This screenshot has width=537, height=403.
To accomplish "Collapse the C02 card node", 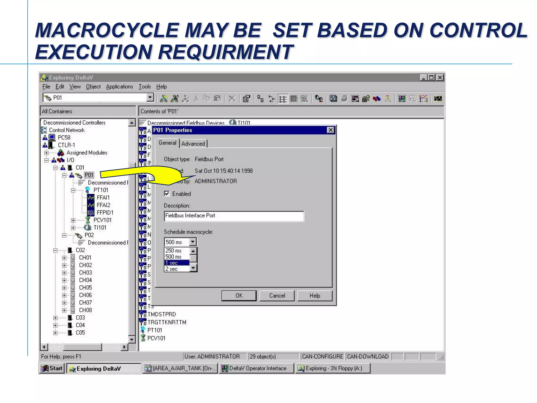I will click(x=55, y=250).
